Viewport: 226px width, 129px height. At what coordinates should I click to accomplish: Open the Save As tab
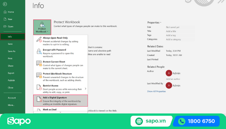click(12, 51)
